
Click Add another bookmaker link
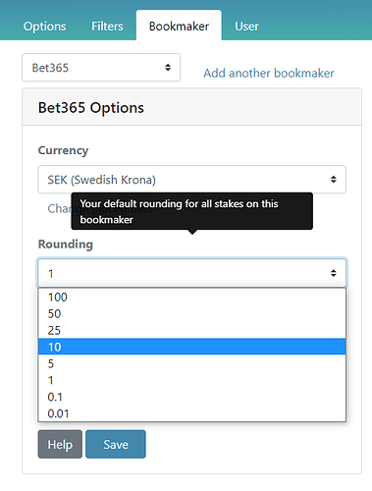pyautogui.click(x=269, y=73)
